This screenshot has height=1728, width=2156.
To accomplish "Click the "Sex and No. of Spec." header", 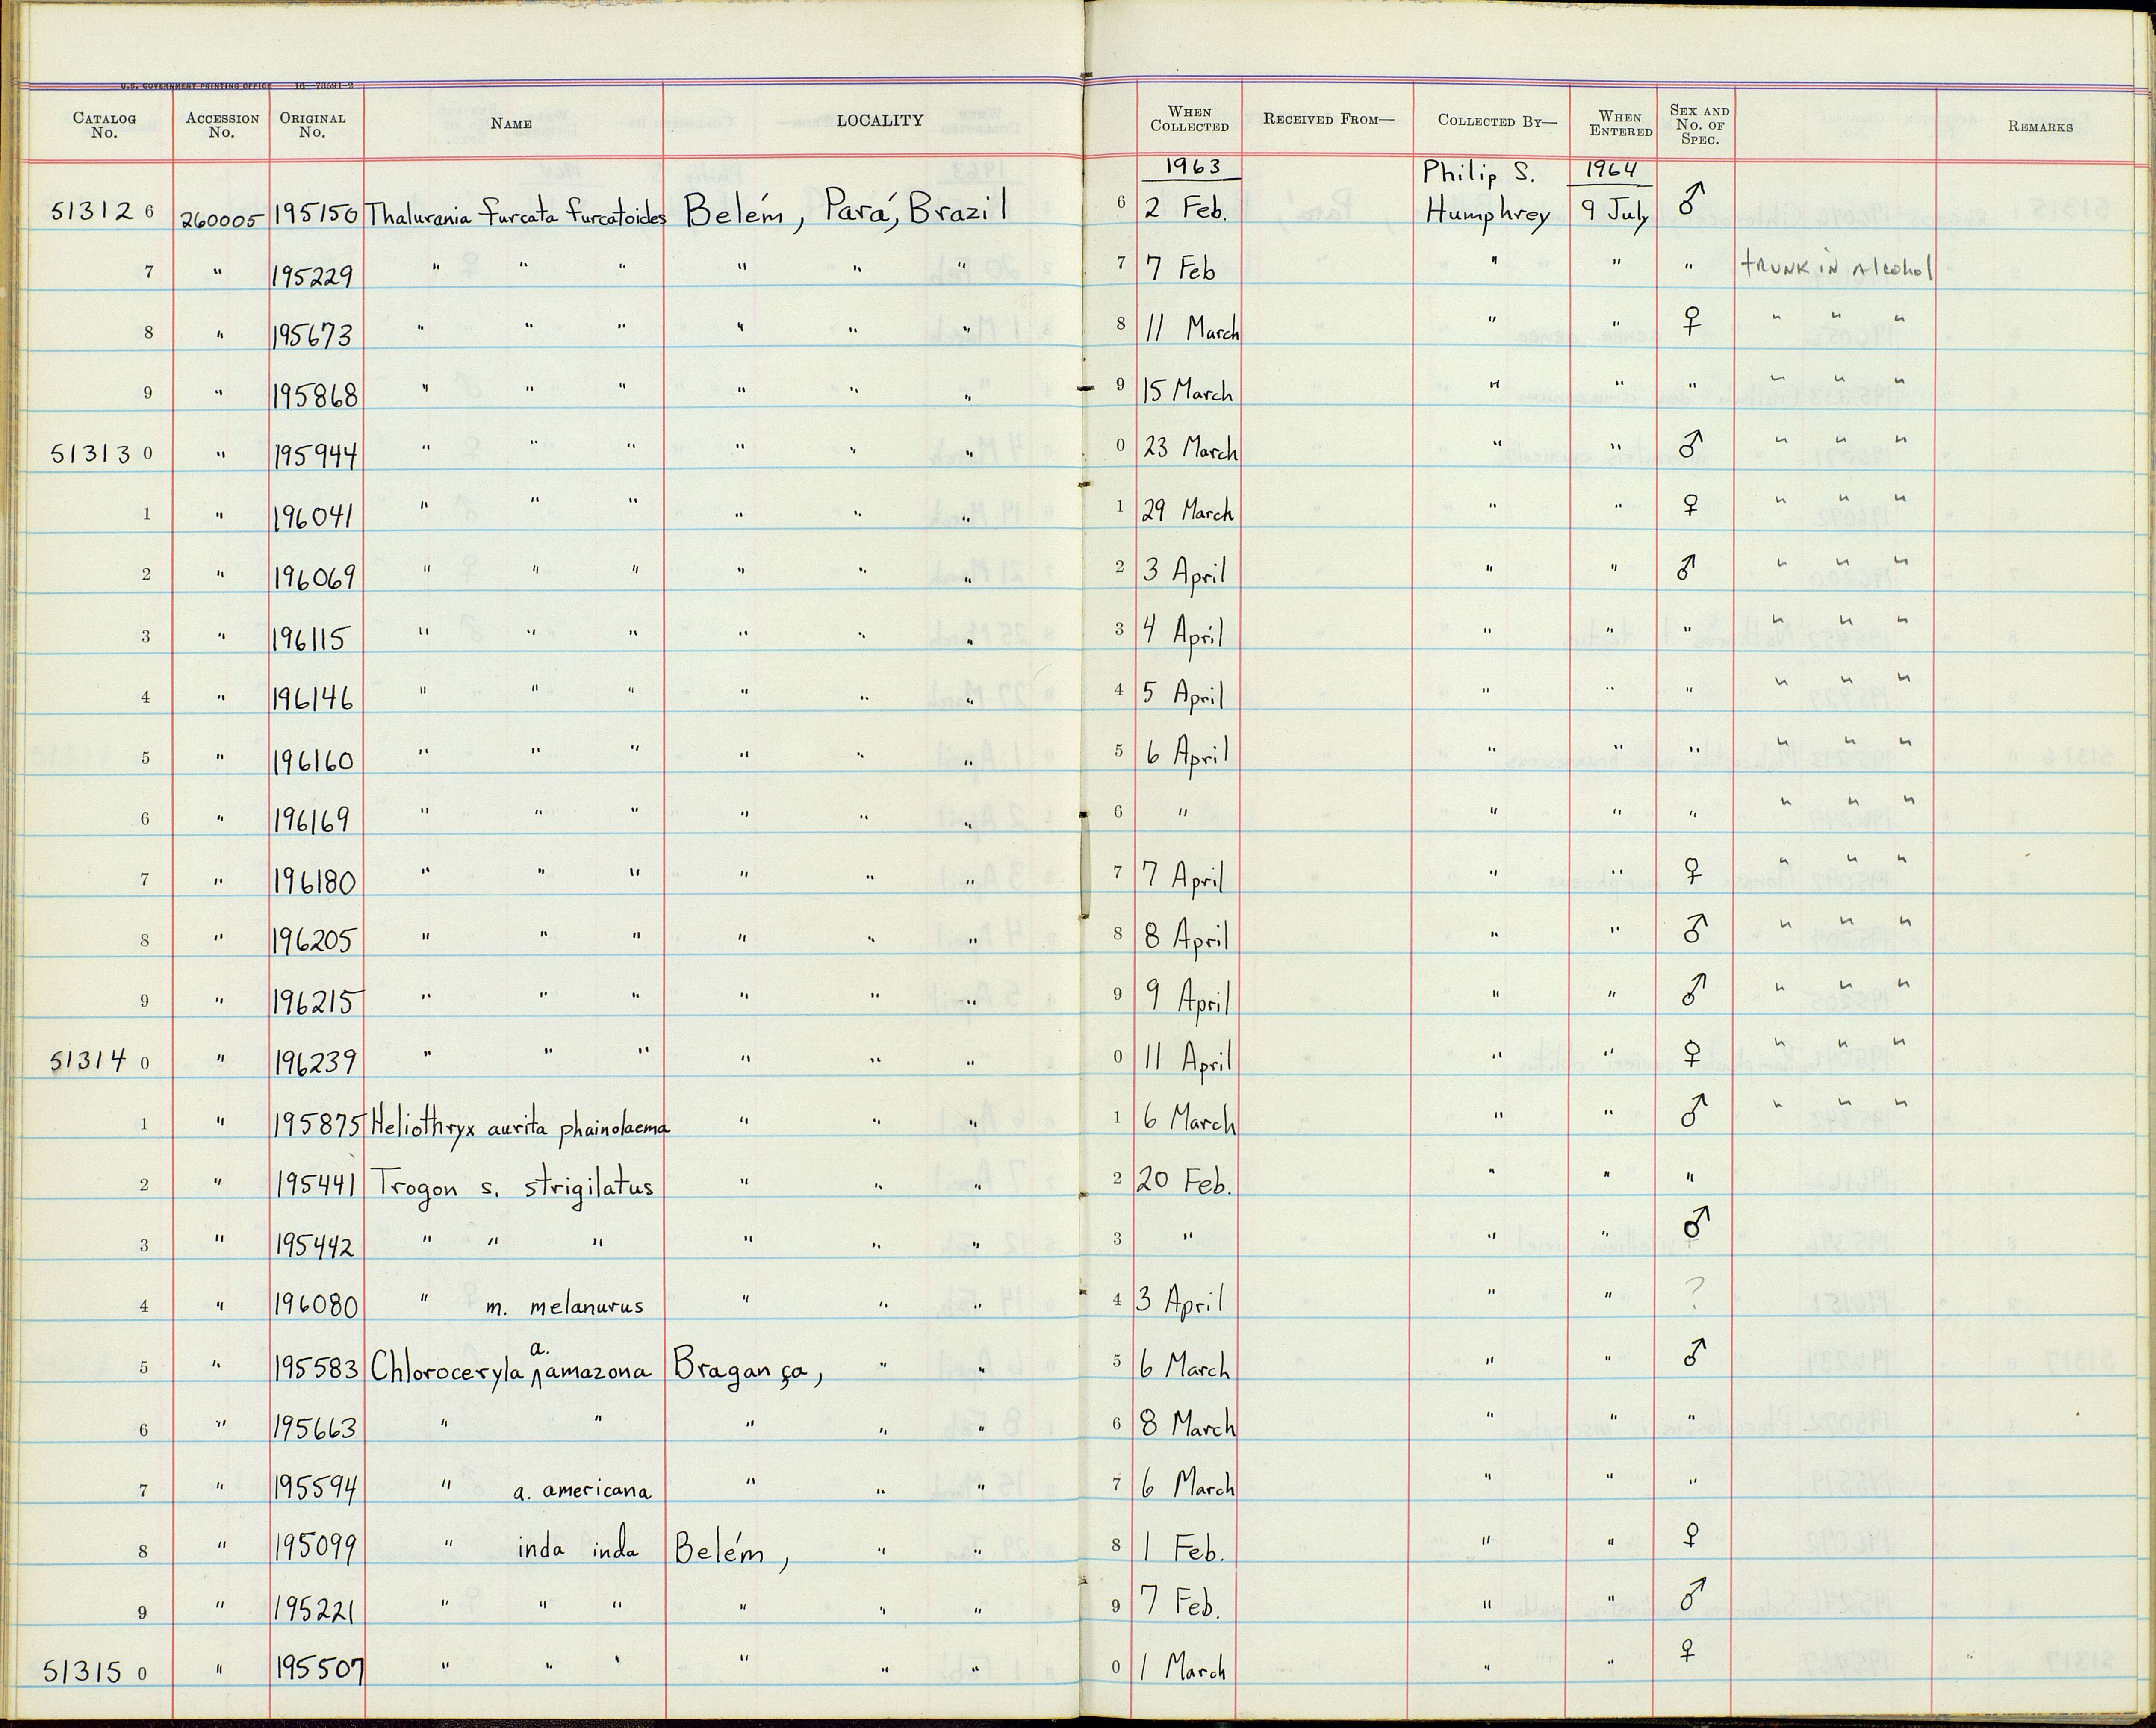I will [1699, 124].
